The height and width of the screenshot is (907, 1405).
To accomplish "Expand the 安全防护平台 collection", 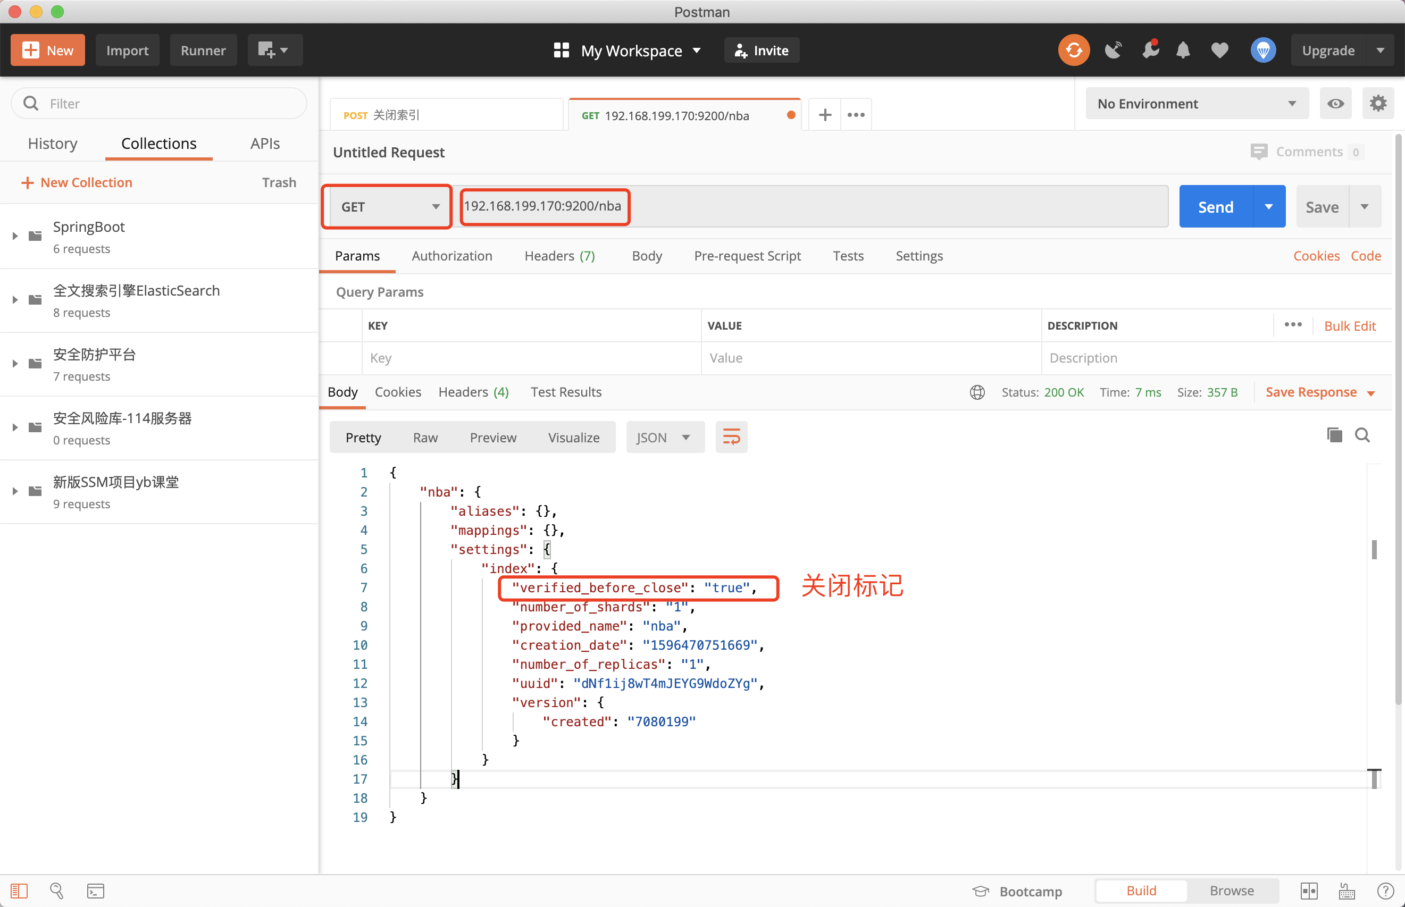I will coord(15,364).
